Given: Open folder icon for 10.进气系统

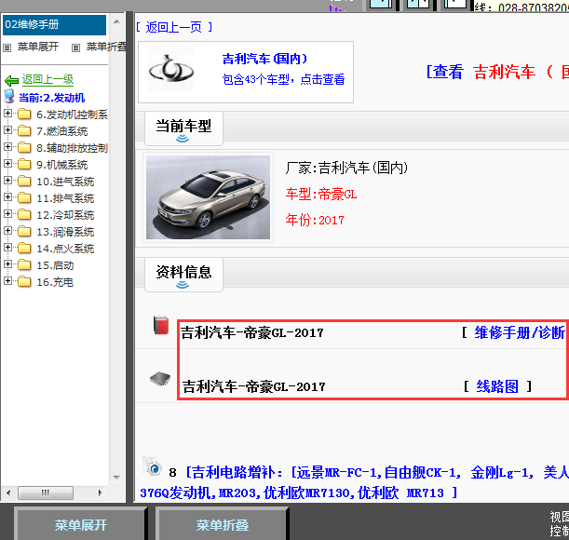Looking at the screenshot, I should [24, 182].
